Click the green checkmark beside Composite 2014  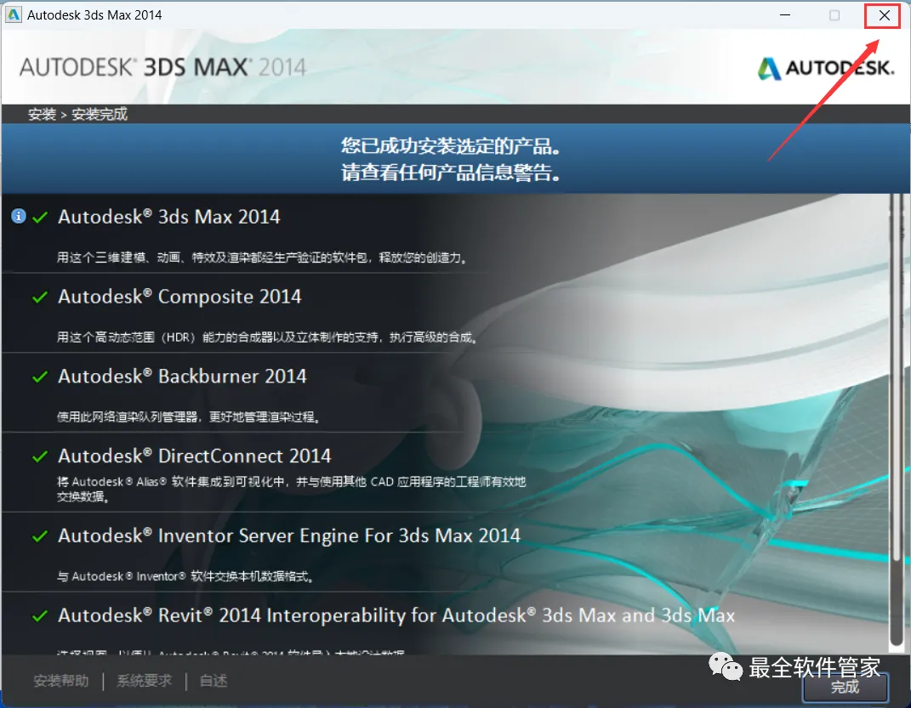pos(40,297)
